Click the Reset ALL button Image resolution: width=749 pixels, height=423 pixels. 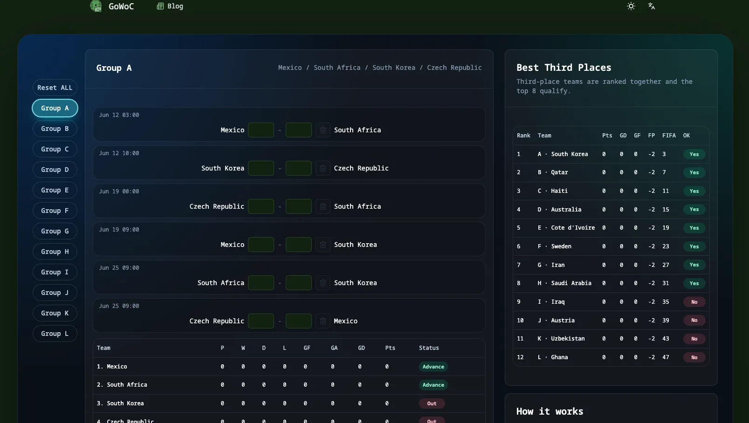(x=55, y=88)
